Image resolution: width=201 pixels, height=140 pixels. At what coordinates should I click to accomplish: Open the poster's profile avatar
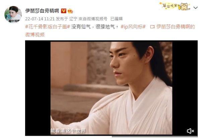pos(13,14)
